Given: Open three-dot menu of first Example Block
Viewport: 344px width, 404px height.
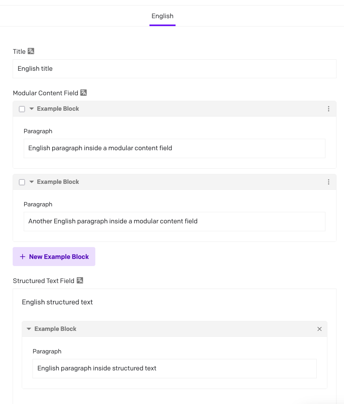Looking at the screenshot, I should click(329, 109).
